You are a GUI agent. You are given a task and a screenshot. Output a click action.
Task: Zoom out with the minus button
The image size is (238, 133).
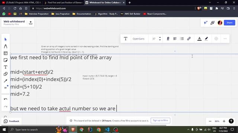point(210,121)
